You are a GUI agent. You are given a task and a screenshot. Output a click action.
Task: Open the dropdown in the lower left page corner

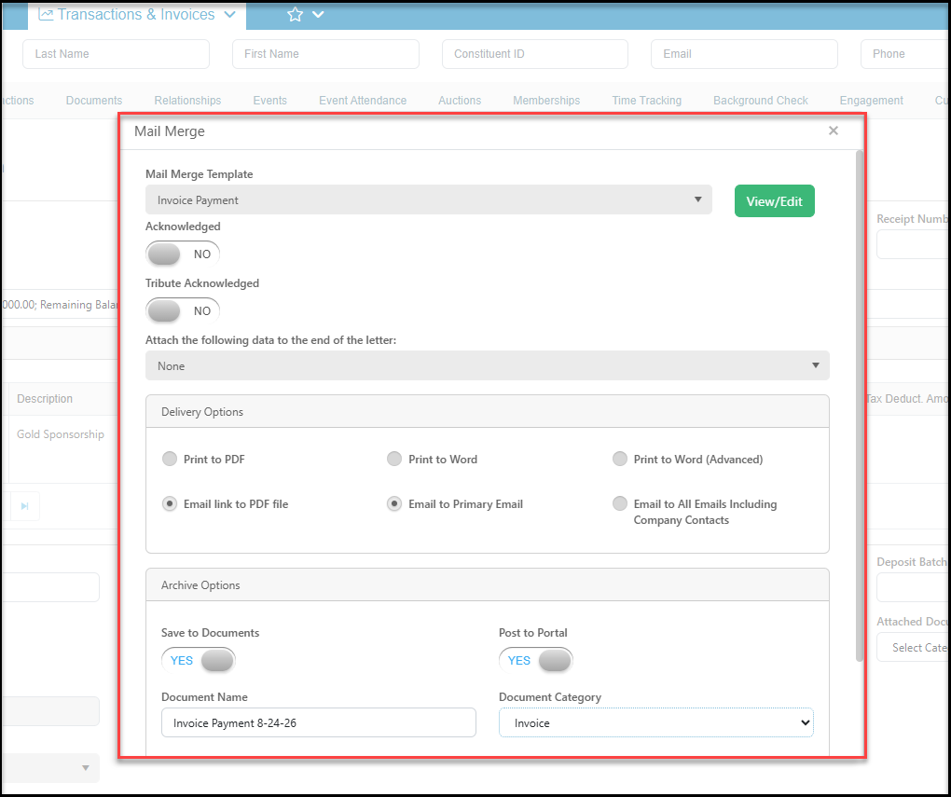pos(51,768)
